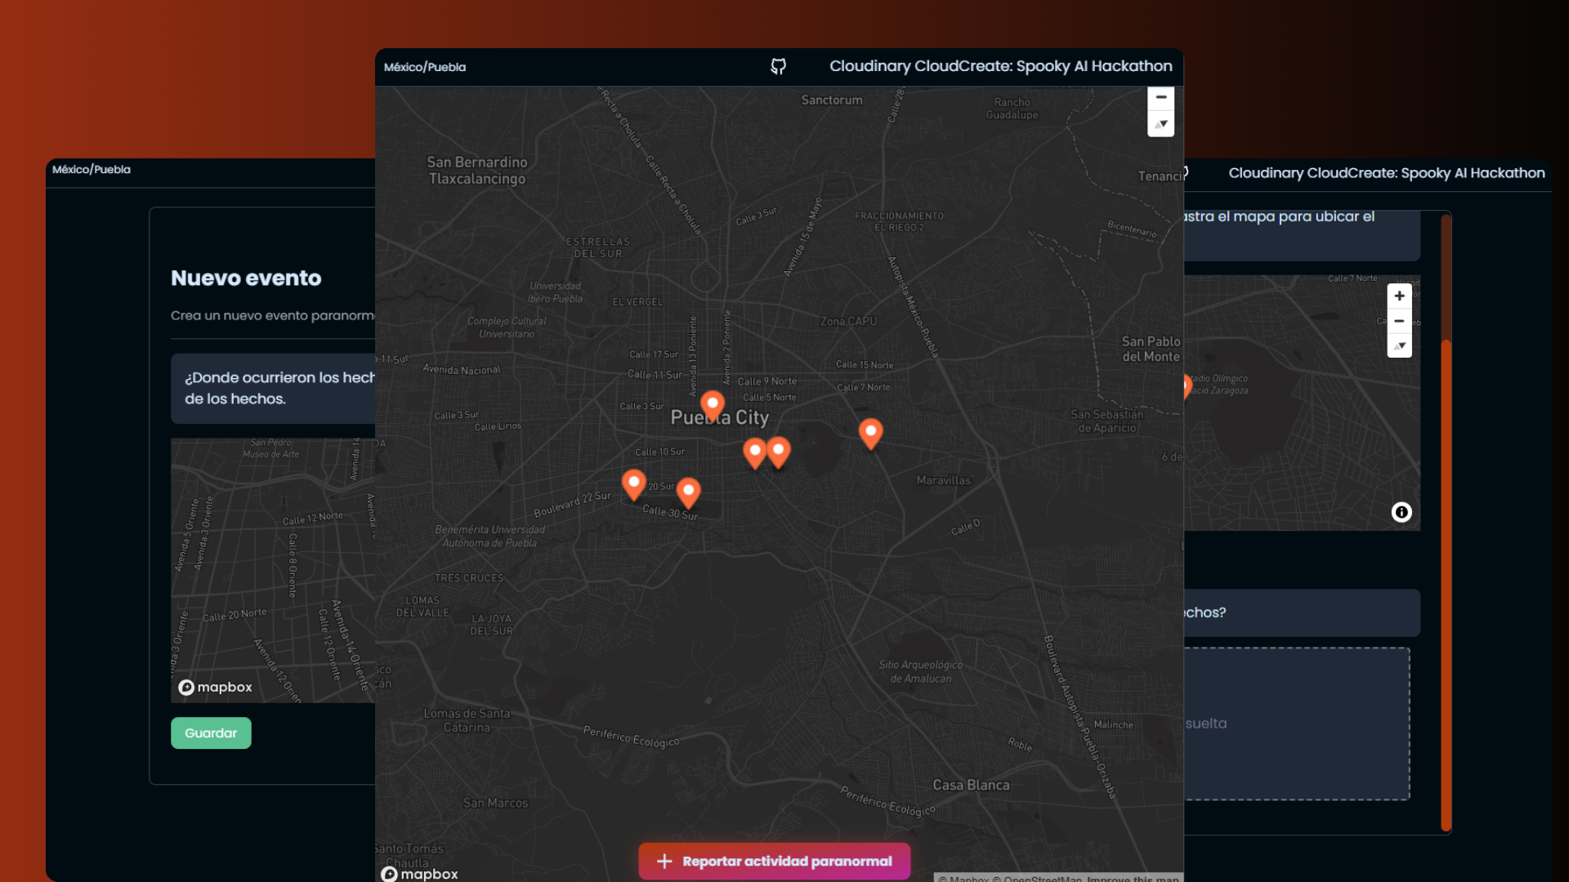The width and height of the screenshot is (1569, 882).
Task: Click Mapbox logo on center map
Action: (420, 874)
